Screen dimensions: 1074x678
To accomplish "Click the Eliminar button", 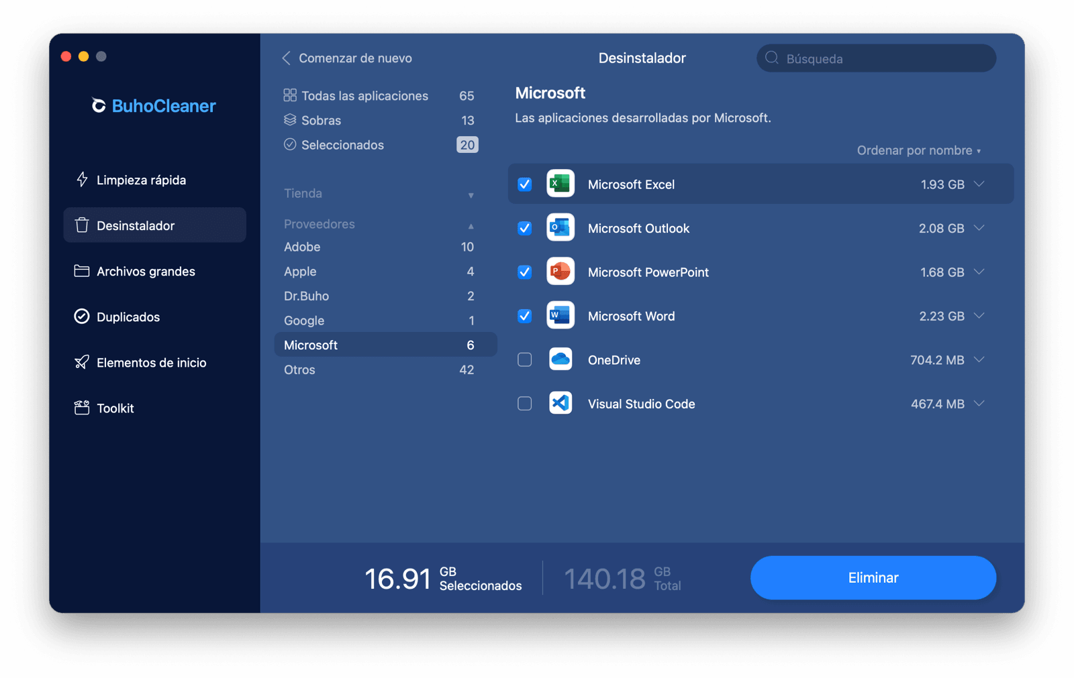I will (873, 577).
